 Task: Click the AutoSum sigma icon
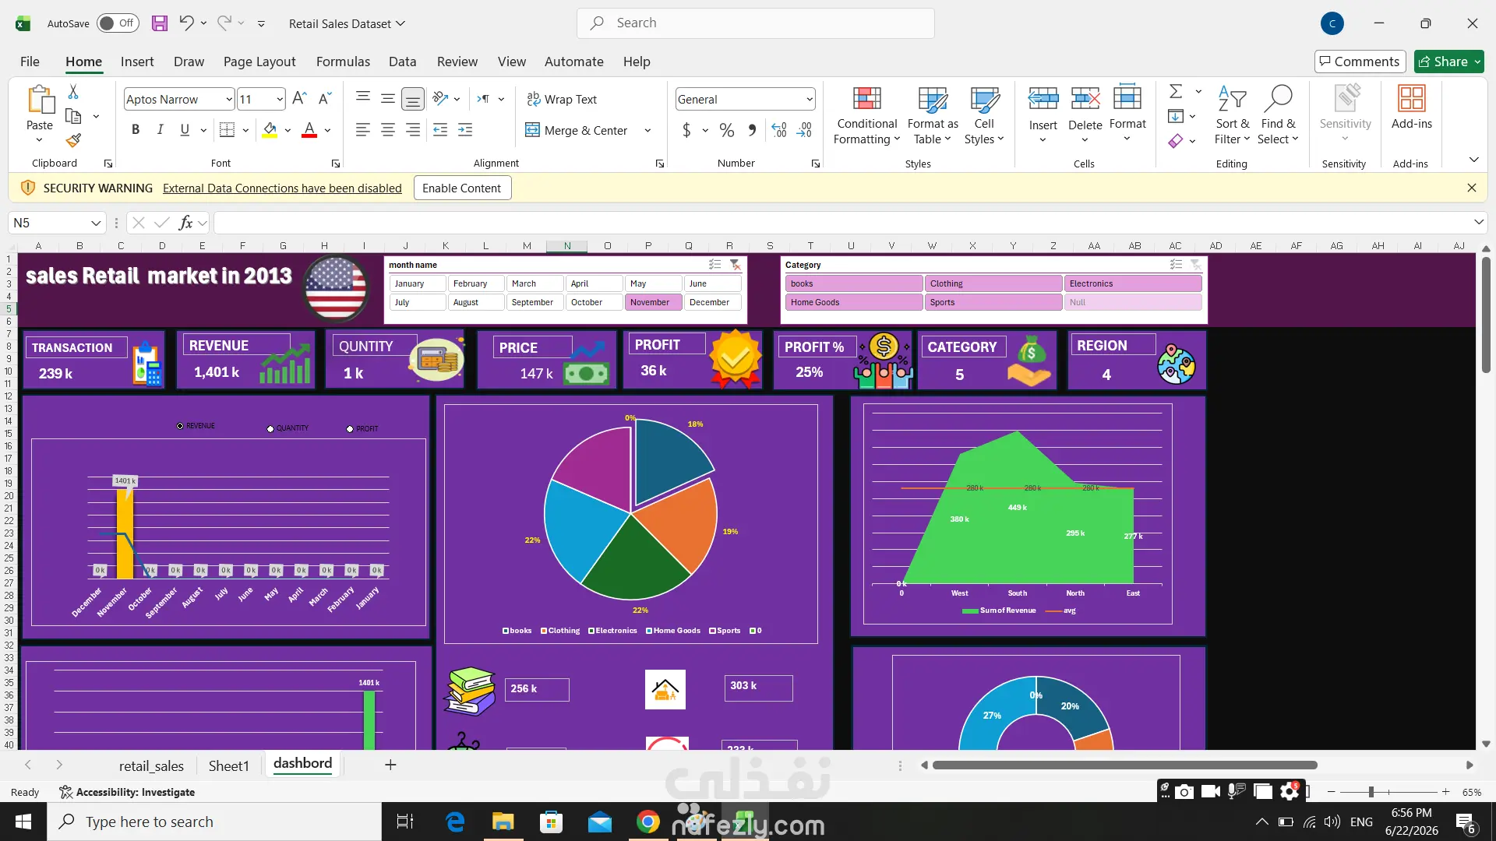pyautogui.click(x=1176, y=92)
